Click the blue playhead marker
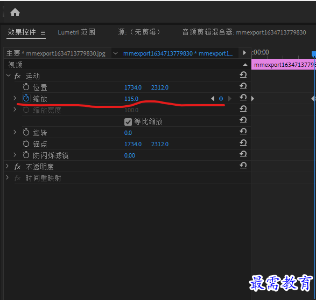The image size is (316, 300). click(x=314, y=54)
